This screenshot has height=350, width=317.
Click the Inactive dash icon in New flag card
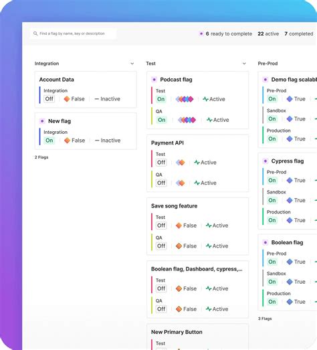(x=97, y=141)
